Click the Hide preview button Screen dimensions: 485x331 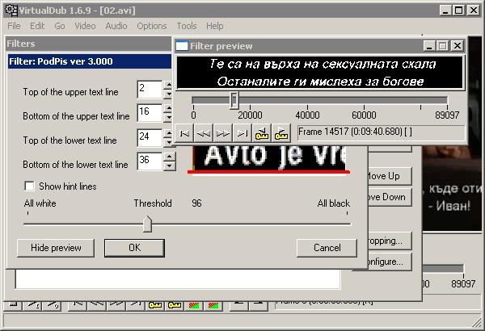pos(56,248)
